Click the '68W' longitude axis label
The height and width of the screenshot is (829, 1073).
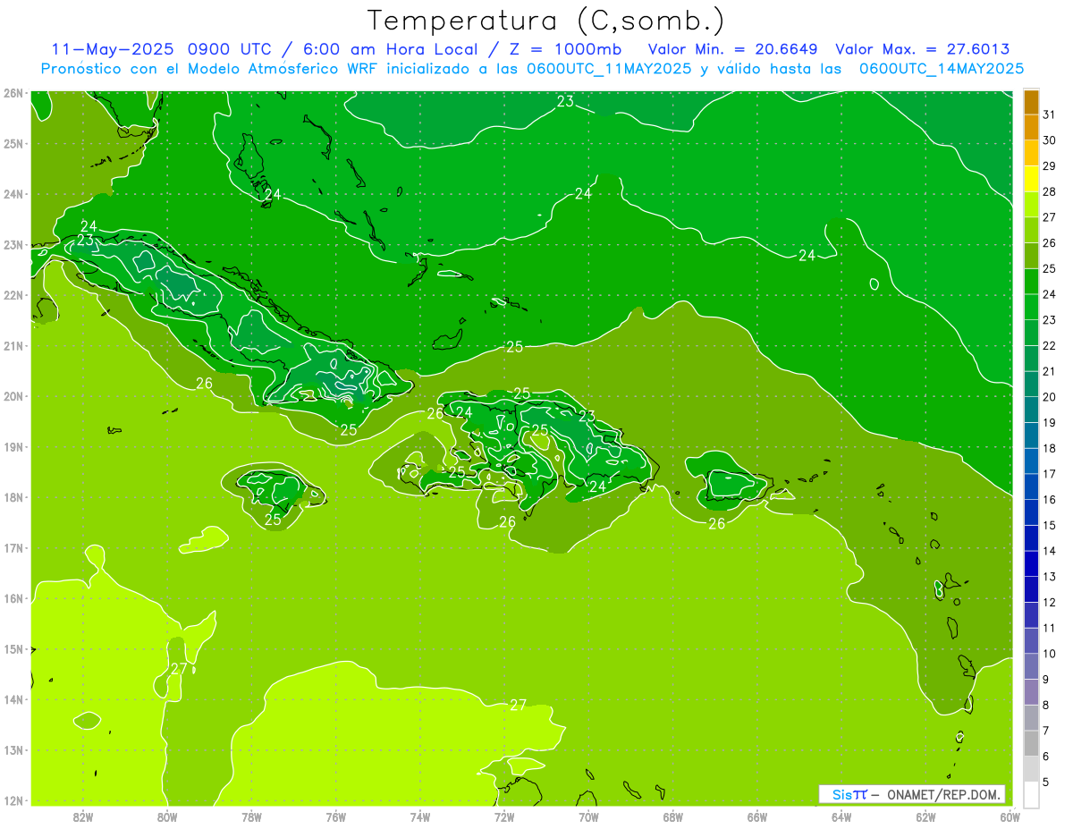[x=673, y=816]
